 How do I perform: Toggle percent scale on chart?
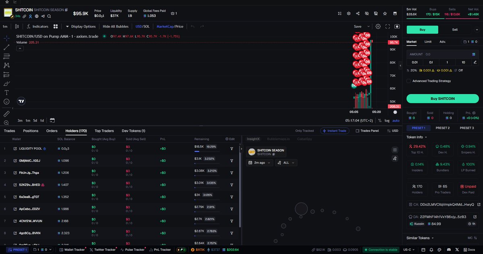coord(380,120)
